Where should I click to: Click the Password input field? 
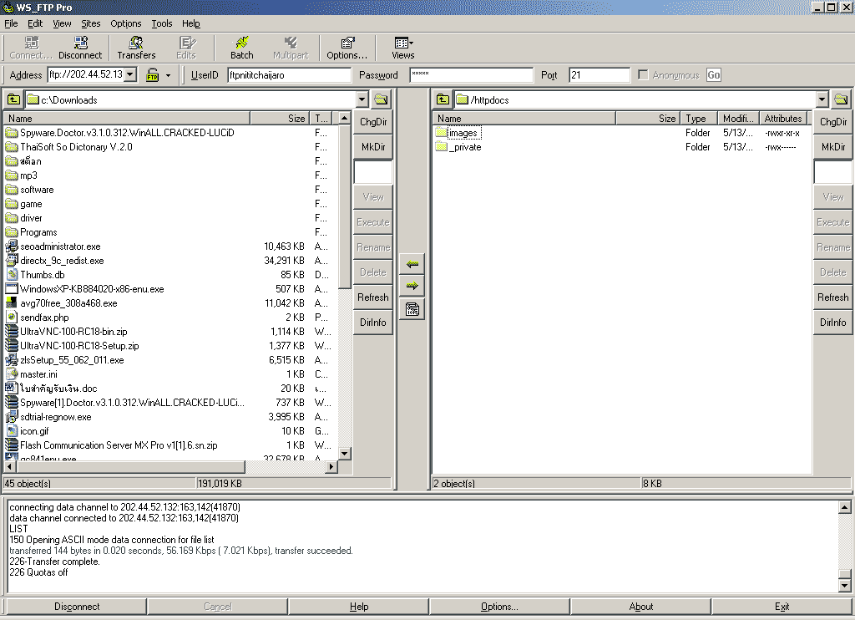471,74
